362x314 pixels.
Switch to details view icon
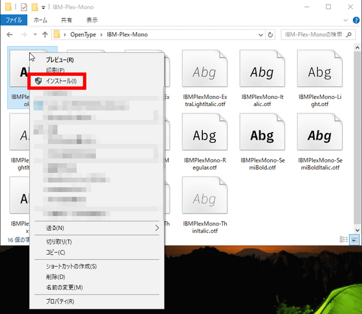pyautogui.click(x=344, y=240)
